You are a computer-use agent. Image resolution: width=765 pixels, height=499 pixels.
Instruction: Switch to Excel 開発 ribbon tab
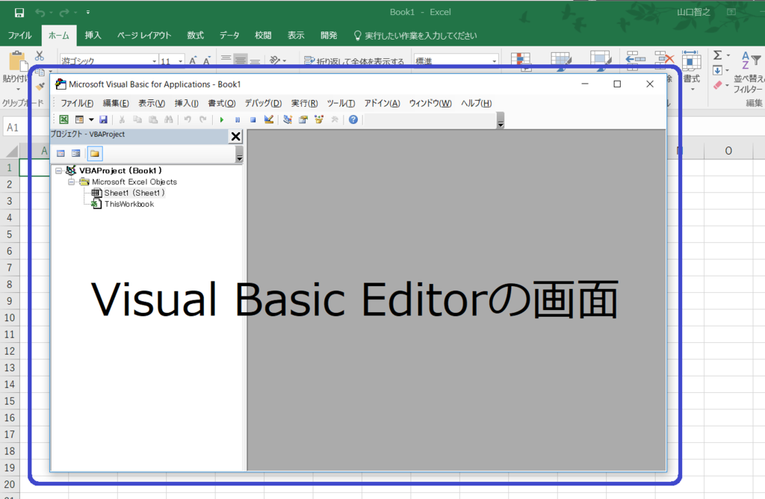[329, 35]
